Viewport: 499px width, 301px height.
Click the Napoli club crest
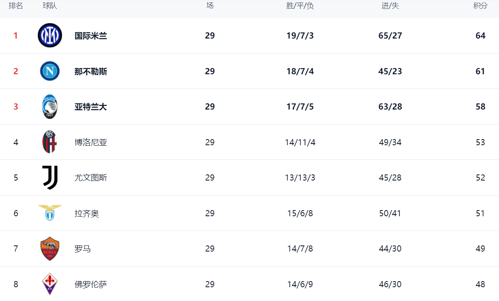tap(50, 71)
